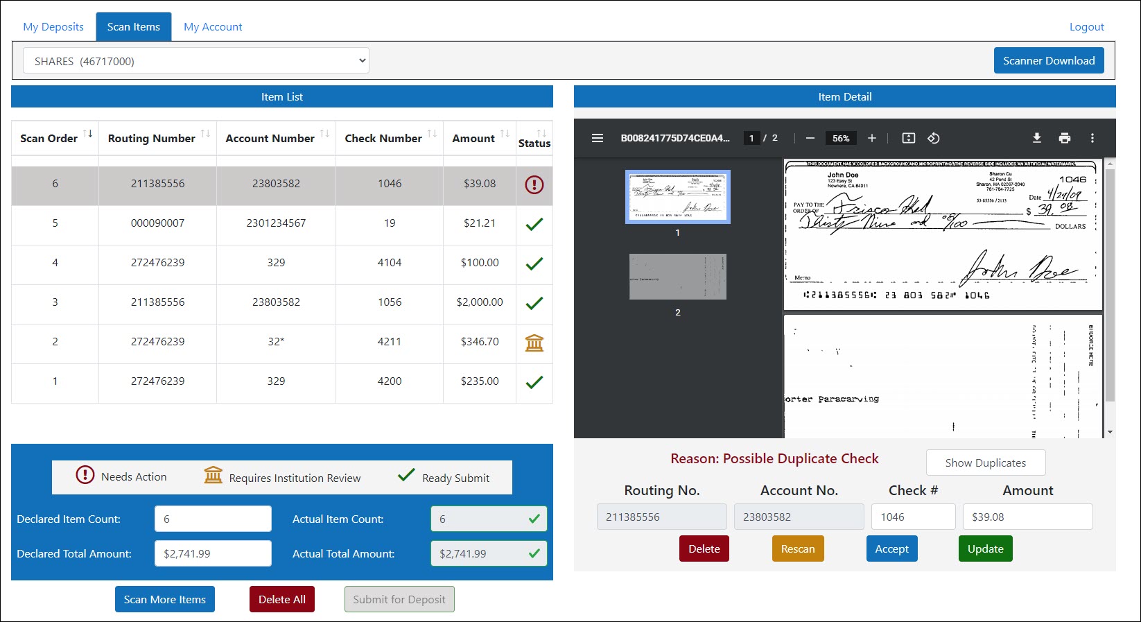Viewport: 1141px width, 622px height.
Task: Switch to My Deposits tab
Action: (53, 27)
